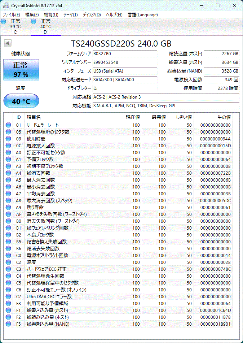Open the テーマ(T) menu
The image size is (243, 343).
70,15
